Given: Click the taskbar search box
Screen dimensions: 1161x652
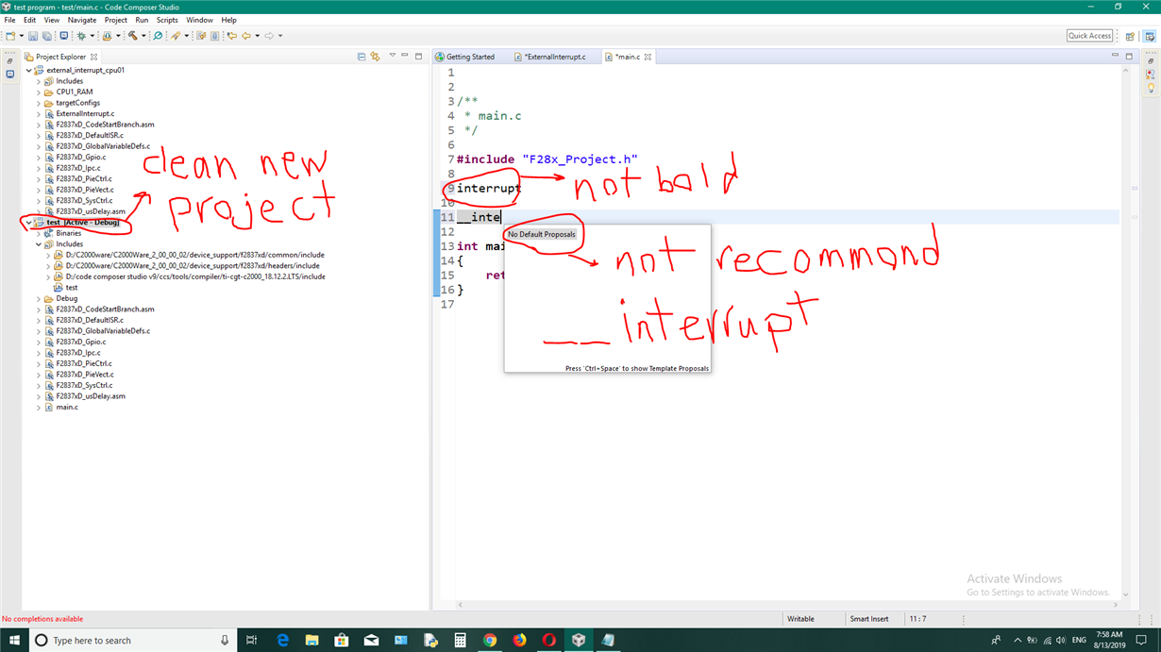Looking at the screenshot, I should [132, 640].
